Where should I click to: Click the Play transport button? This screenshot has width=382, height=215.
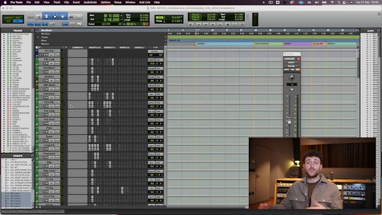point(235,24)
